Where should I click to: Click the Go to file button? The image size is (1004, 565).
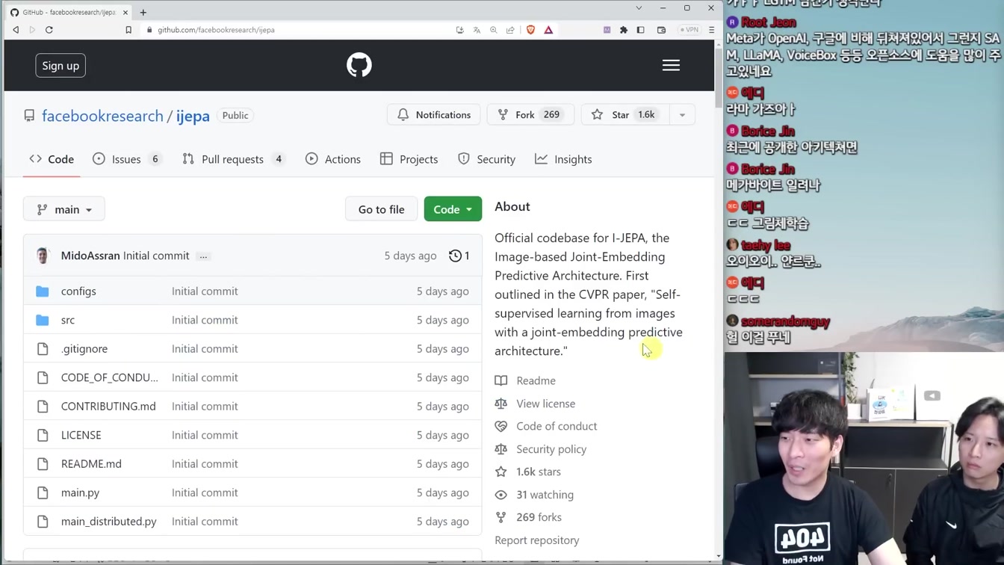[x=381, y=209]
